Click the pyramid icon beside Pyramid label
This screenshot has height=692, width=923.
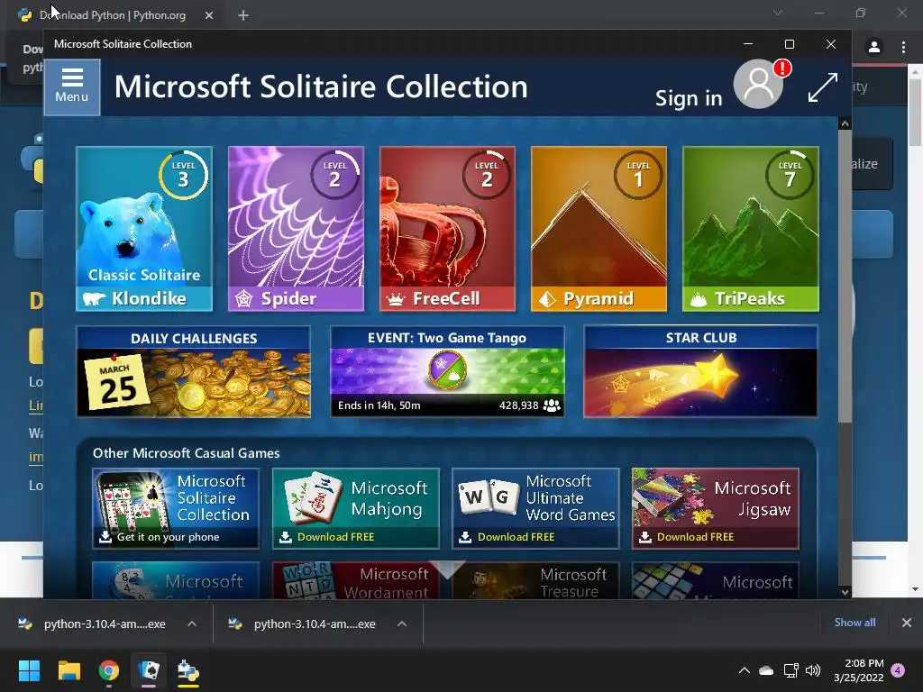[x=547, y=299]
